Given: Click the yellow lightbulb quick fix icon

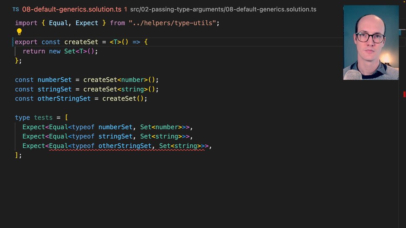Looking at the screenshot, I should coord(19,32).
